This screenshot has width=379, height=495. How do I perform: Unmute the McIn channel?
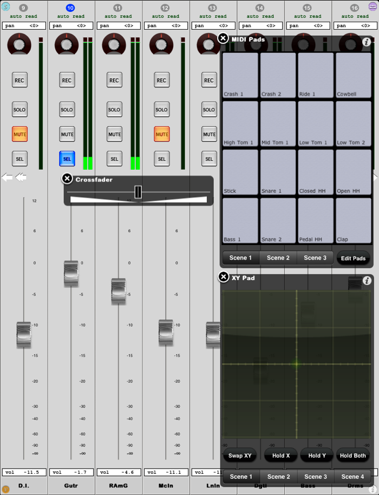pyautogui.click(x=162, y=134)
